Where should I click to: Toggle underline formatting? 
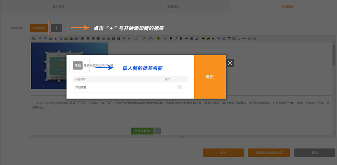tap(181, 38)
